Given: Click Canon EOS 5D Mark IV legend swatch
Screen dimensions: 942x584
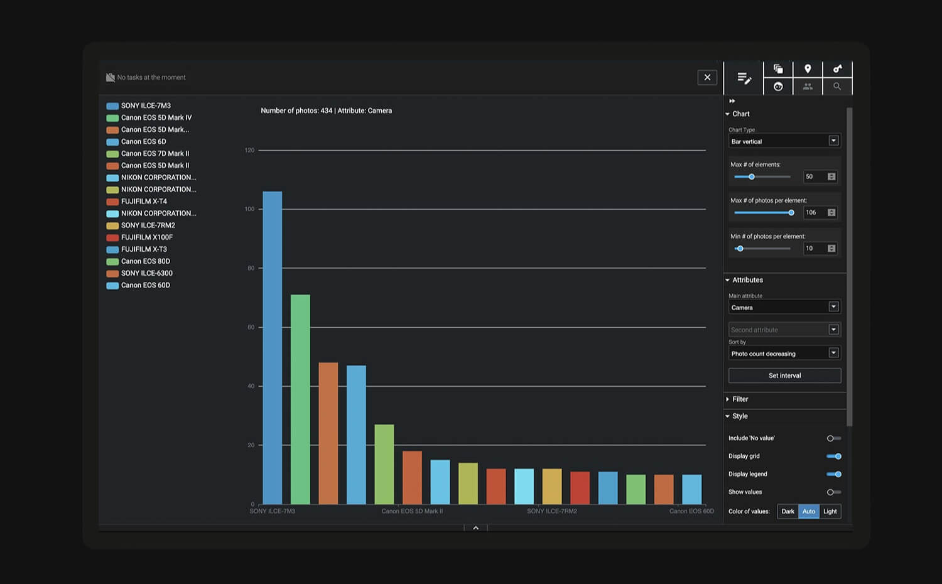Looking at the screenshot, I should (112, 118).
